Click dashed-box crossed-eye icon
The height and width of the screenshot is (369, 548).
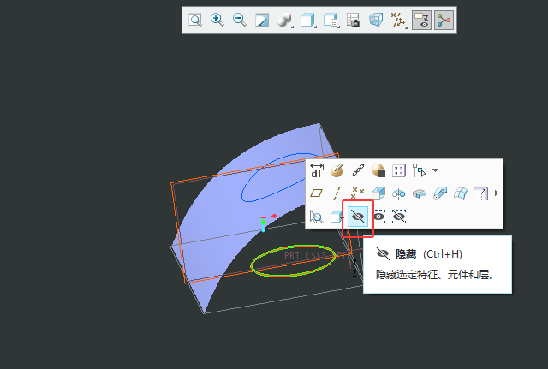[399, 217]
